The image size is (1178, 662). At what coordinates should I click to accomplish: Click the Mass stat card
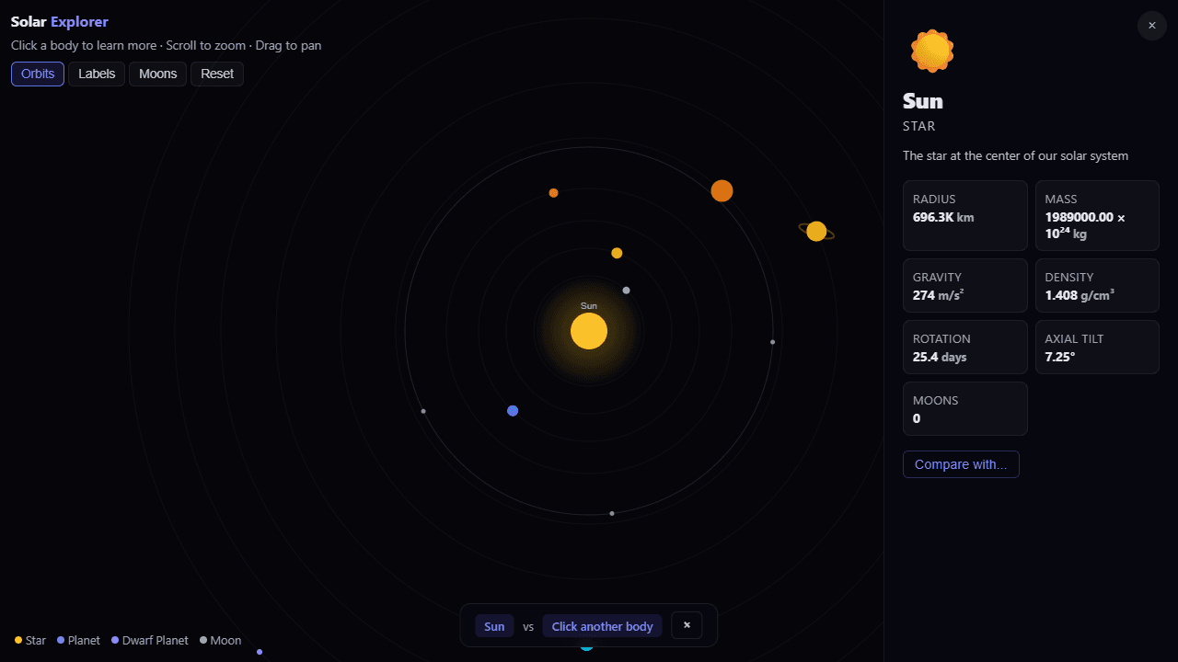[x=1097, y=215]
